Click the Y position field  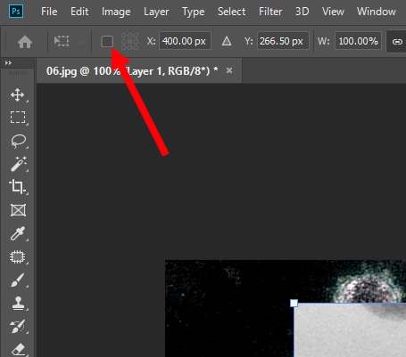pos(283,41)
